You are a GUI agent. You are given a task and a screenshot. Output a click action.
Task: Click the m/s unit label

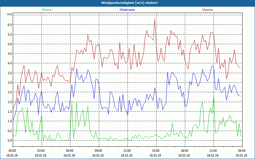10,14
